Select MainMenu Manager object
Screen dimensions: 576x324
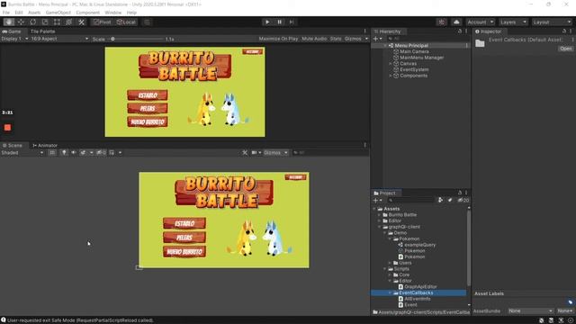(421, 58)
